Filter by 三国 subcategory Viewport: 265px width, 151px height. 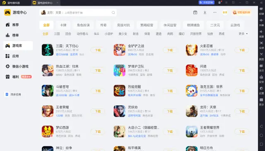(x=57, y=34)
